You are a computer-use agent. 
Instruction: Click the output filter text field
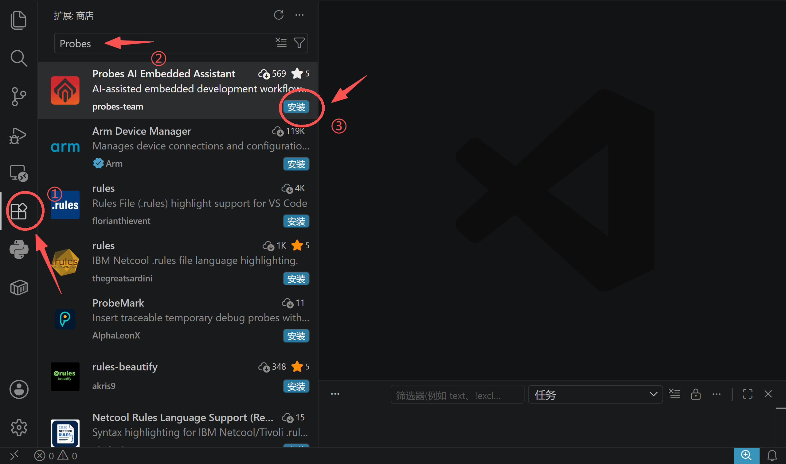click(x=457, y=395)
